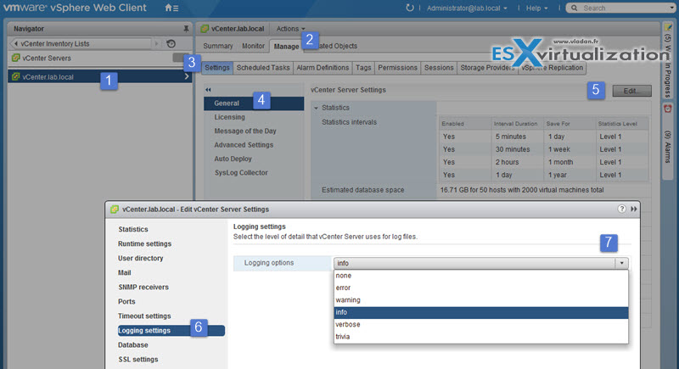Click the '2 hours' interval cell
Viewport: 679px width, 369px height.
tap(517, 162)
